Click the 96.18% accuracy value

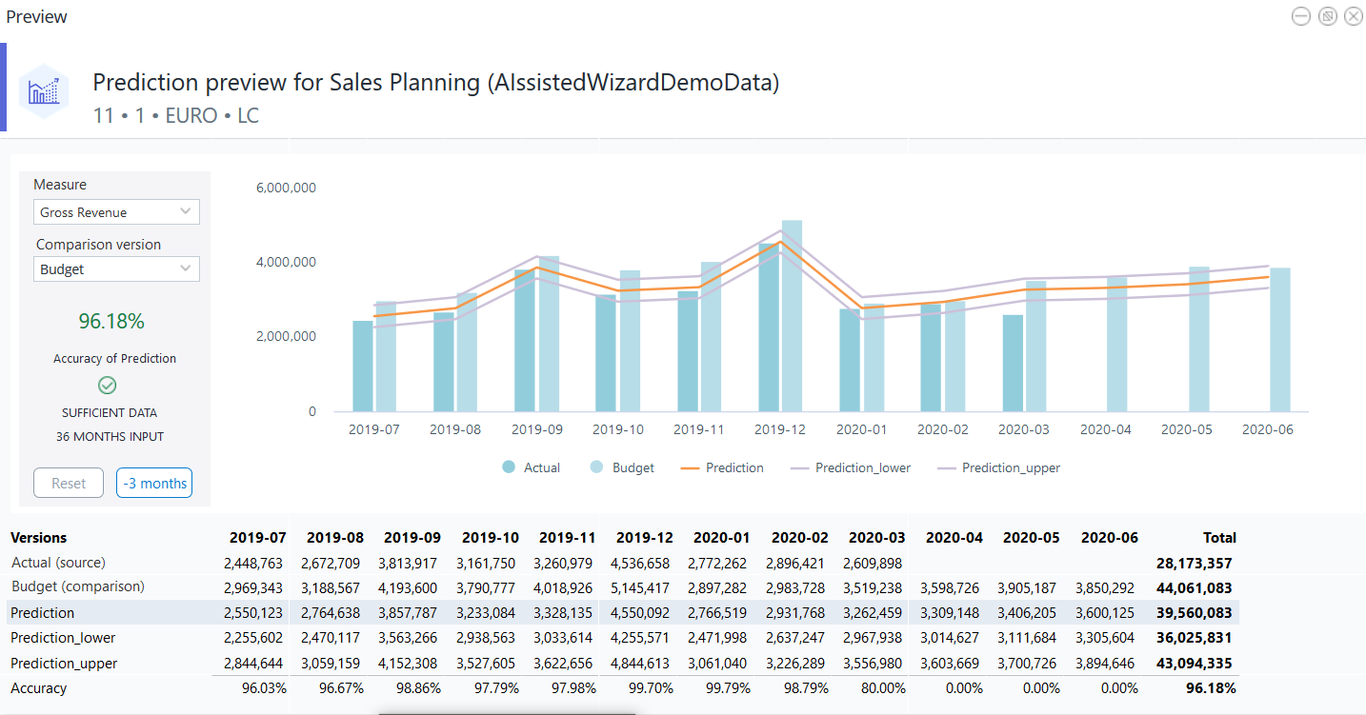point(111,322)
